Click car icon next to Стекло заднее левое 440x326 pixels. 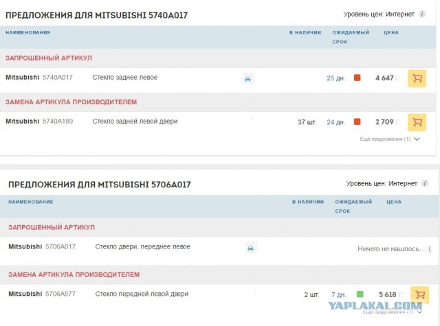(x=248, y=79)
